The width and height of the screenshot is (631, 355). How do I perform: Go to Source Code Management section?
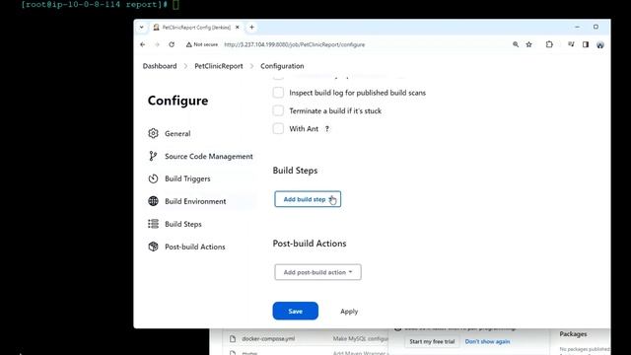pos(208,156)
